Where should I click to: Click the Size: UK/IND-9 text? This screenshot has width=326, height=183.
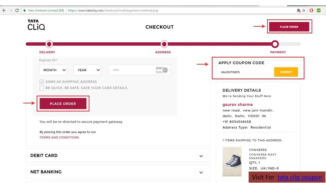coord(264,168)
